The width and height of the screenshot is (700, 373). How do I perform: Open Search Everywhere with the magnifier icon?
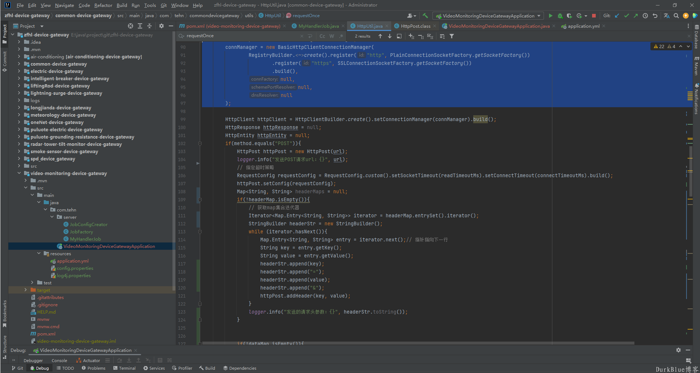[676, 16]
